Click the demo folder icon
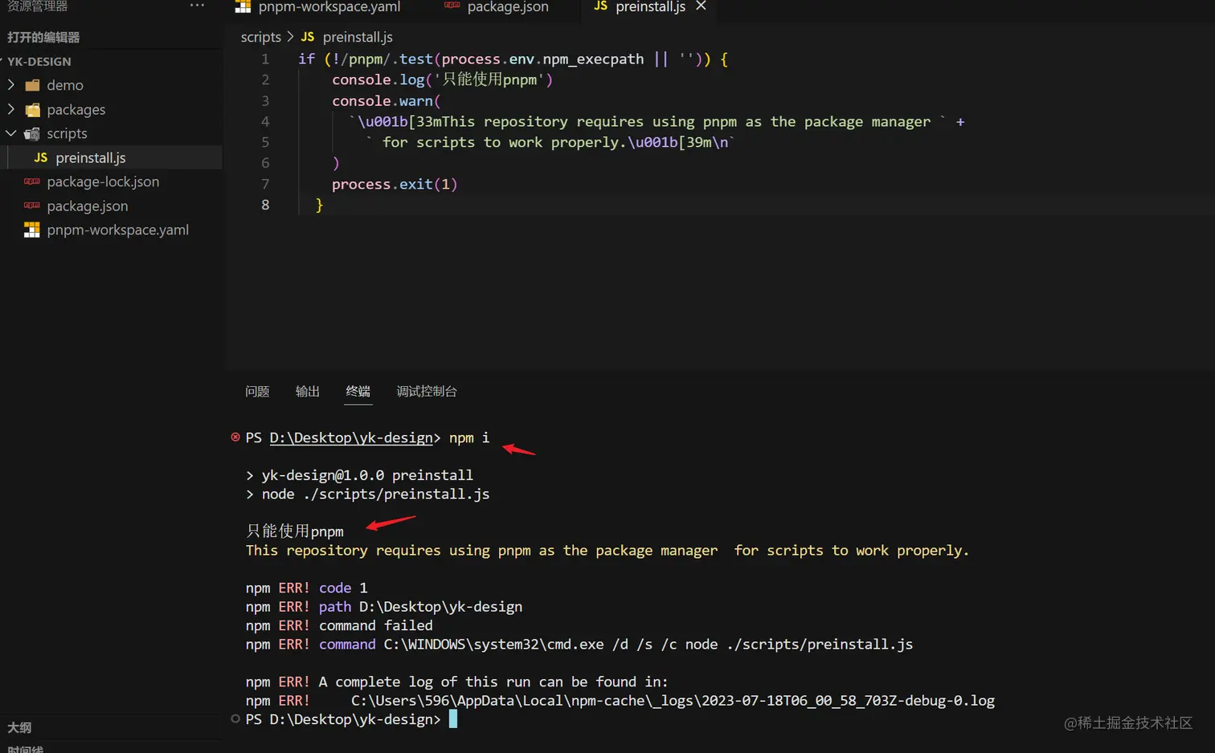The height and width of the screenshot is (753, 1215). tap(32, 85)
